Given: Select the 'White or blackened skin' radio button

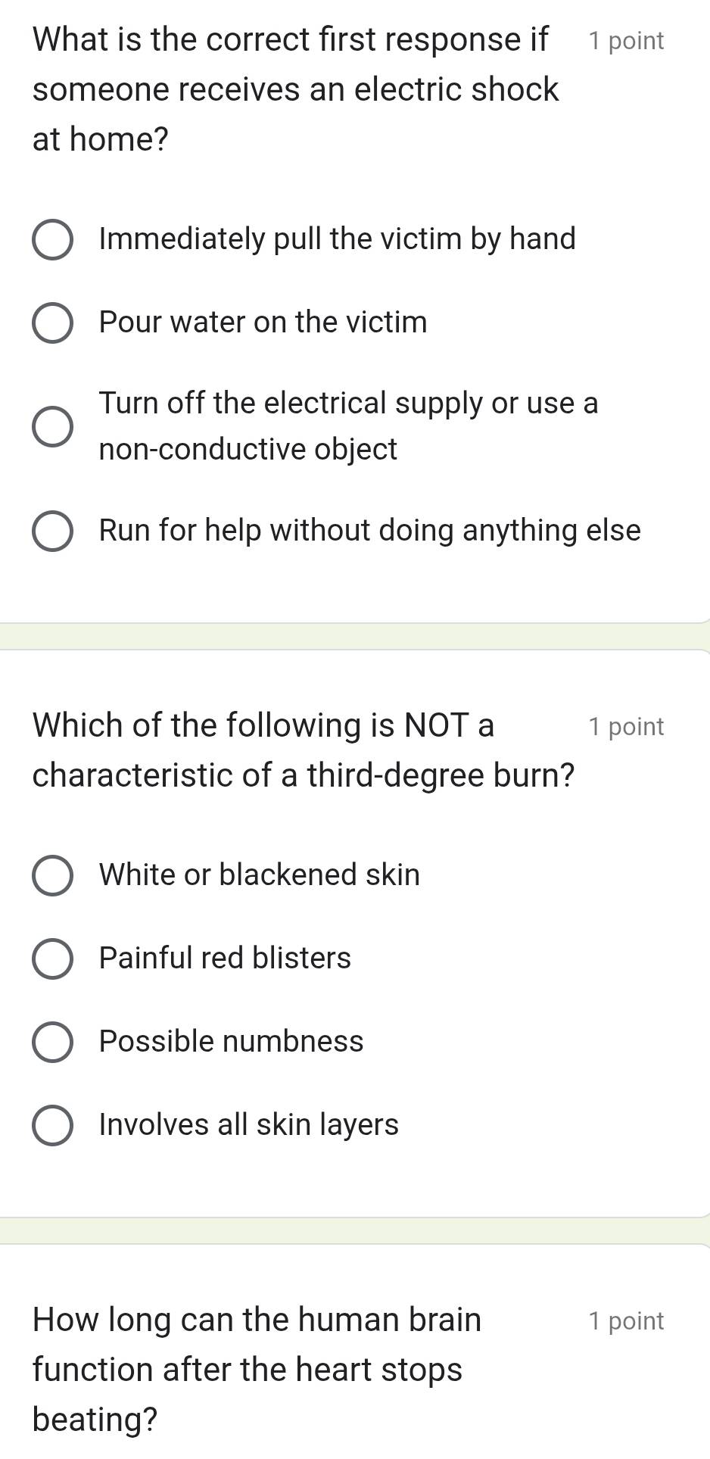Looking at the screenshot, I should pyautogui.click(x=53, y=877).
